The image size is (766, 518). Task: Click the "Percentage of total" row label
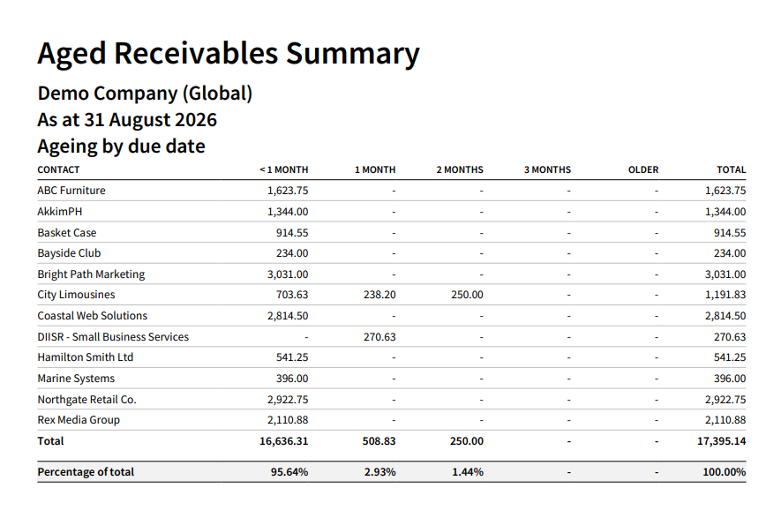click(x=86, y=471)
